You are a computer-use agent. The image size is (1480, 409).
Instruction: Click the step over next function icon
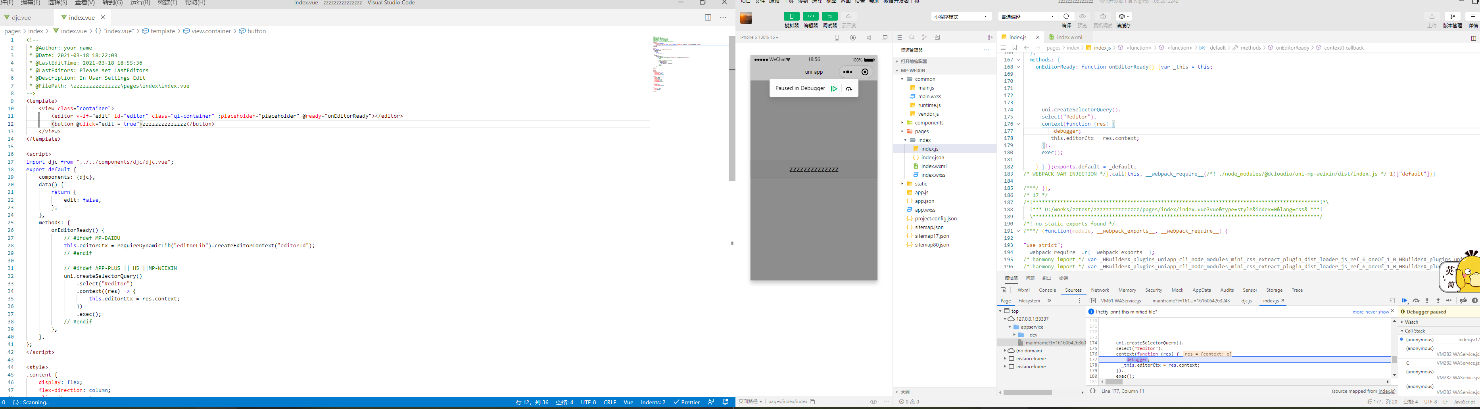[1416, 300]
